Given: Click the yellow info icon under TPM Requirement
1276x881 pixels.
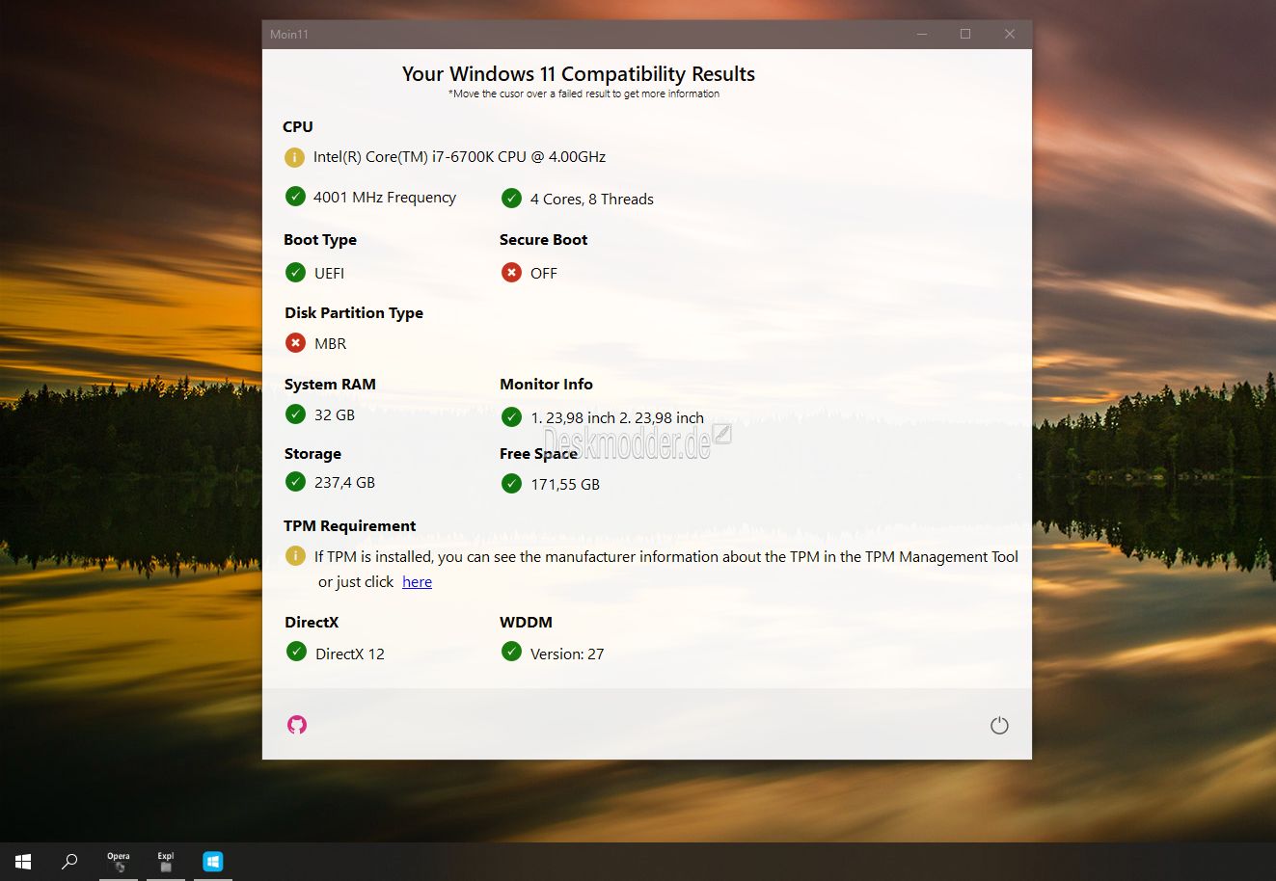Looking at the screenshot, I should [x=295, y=556].
